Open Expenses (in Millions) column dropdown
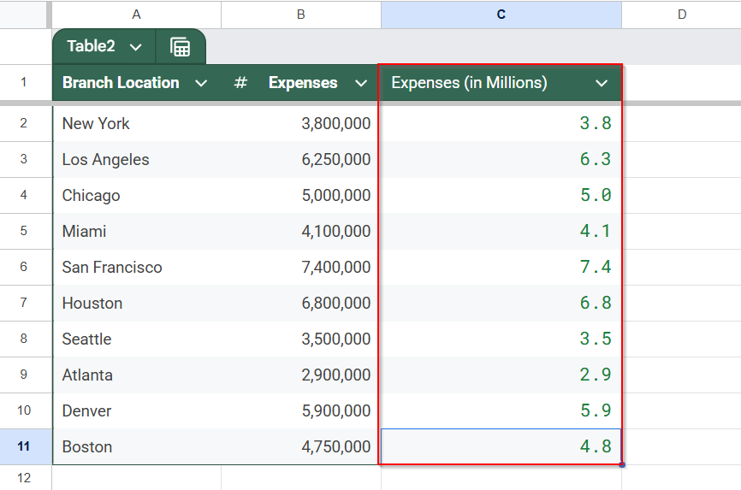This screenshot has width=741, height=490. coord(602,83)
